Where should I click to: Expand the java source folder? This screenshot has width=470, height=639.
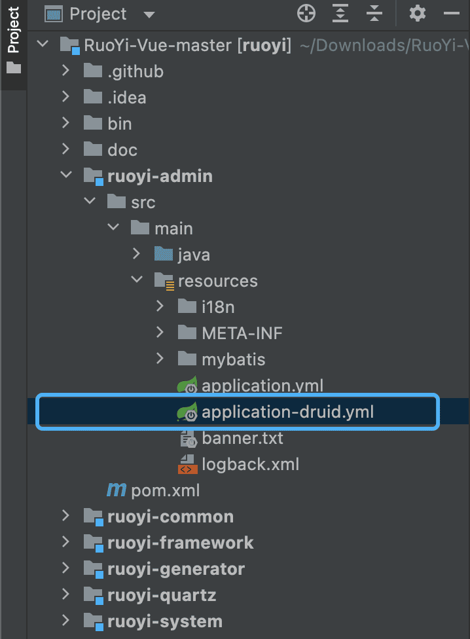point(137,255)
